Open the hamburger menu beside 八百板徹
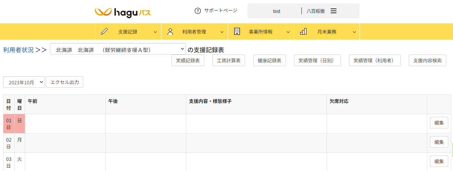Viewport: 453px width, 171px height. click(x=333, y=11)
